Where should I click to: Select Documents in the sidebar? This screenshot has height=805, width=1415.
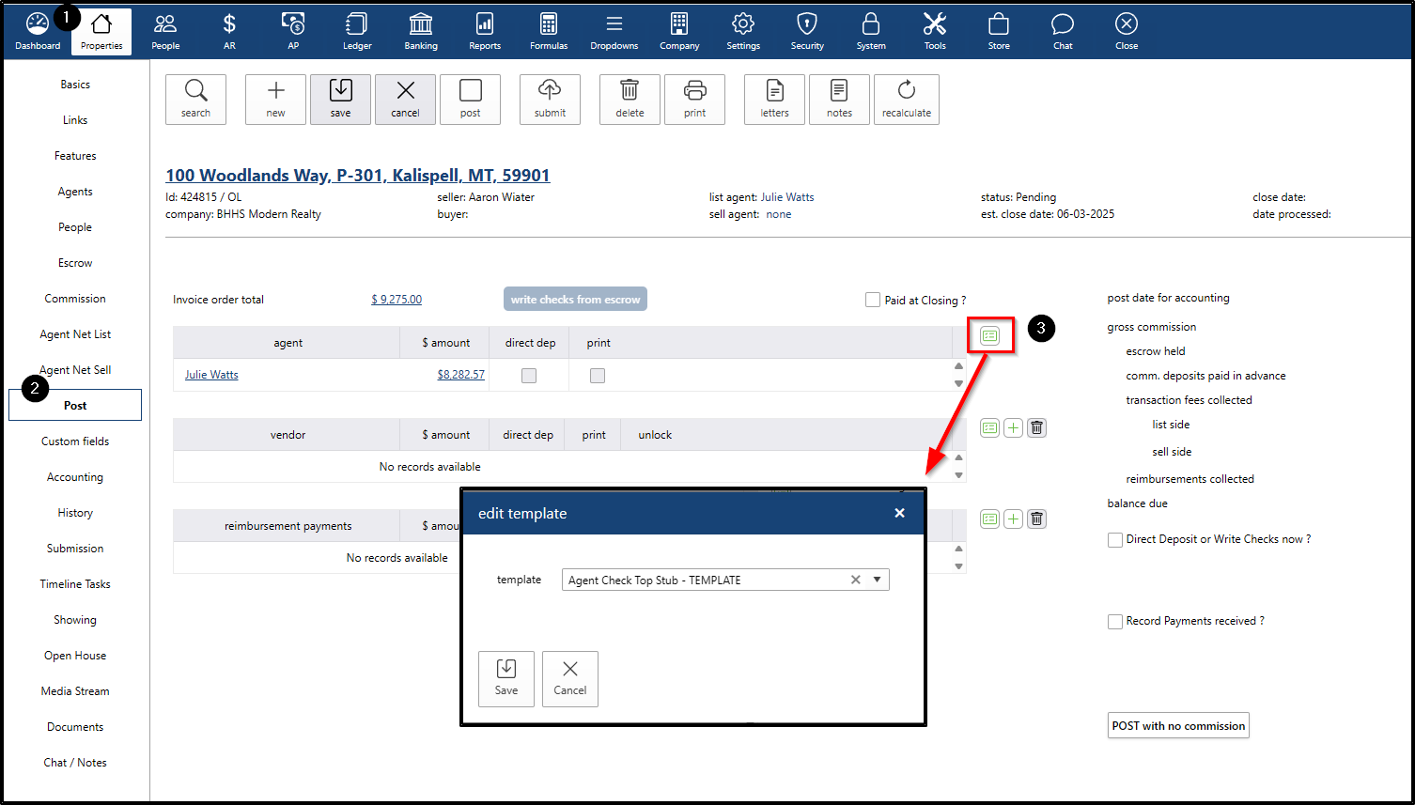click(x=75, y=727)
